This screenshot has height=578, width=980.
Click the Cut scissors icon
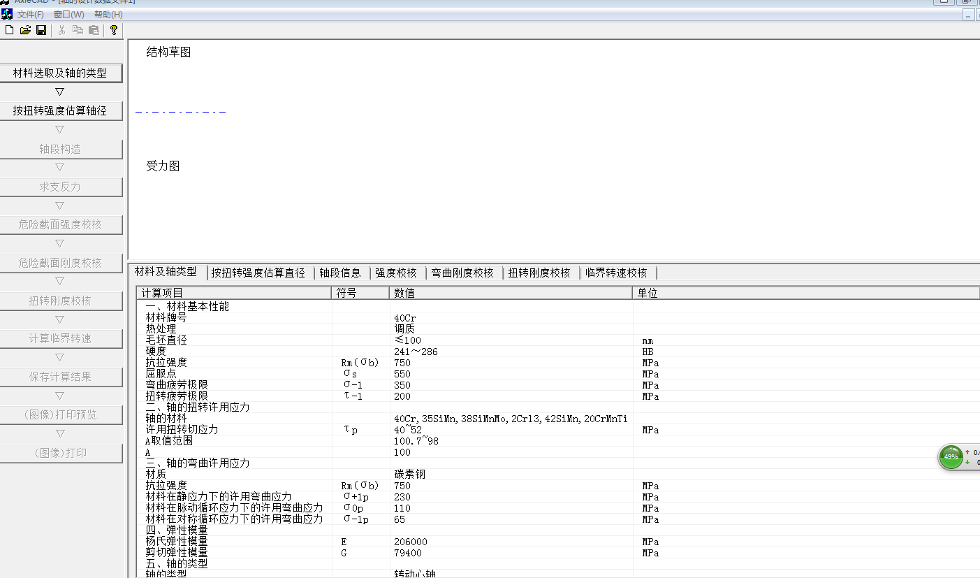(x=61, y=30)
